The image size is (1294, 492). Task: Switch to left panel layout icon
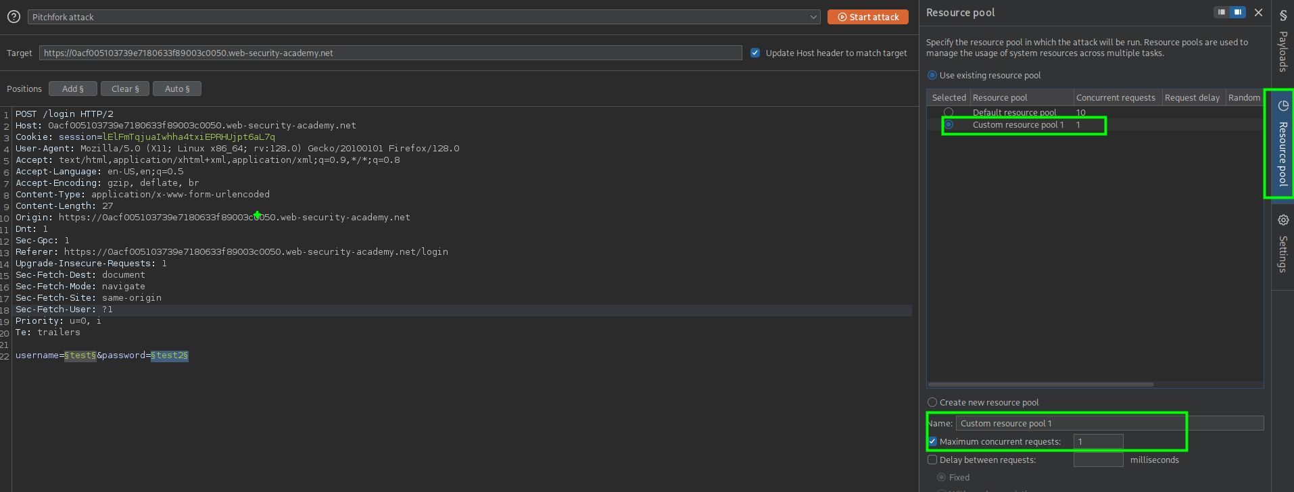coord(1222,12)
